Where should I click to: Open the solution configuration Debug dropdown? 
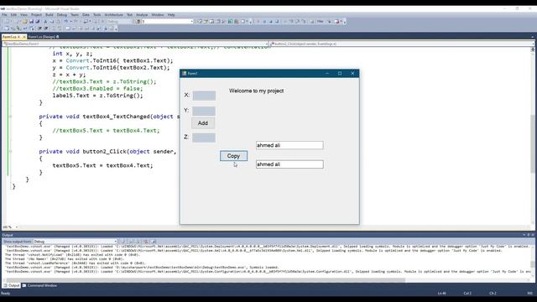point(119,21)
